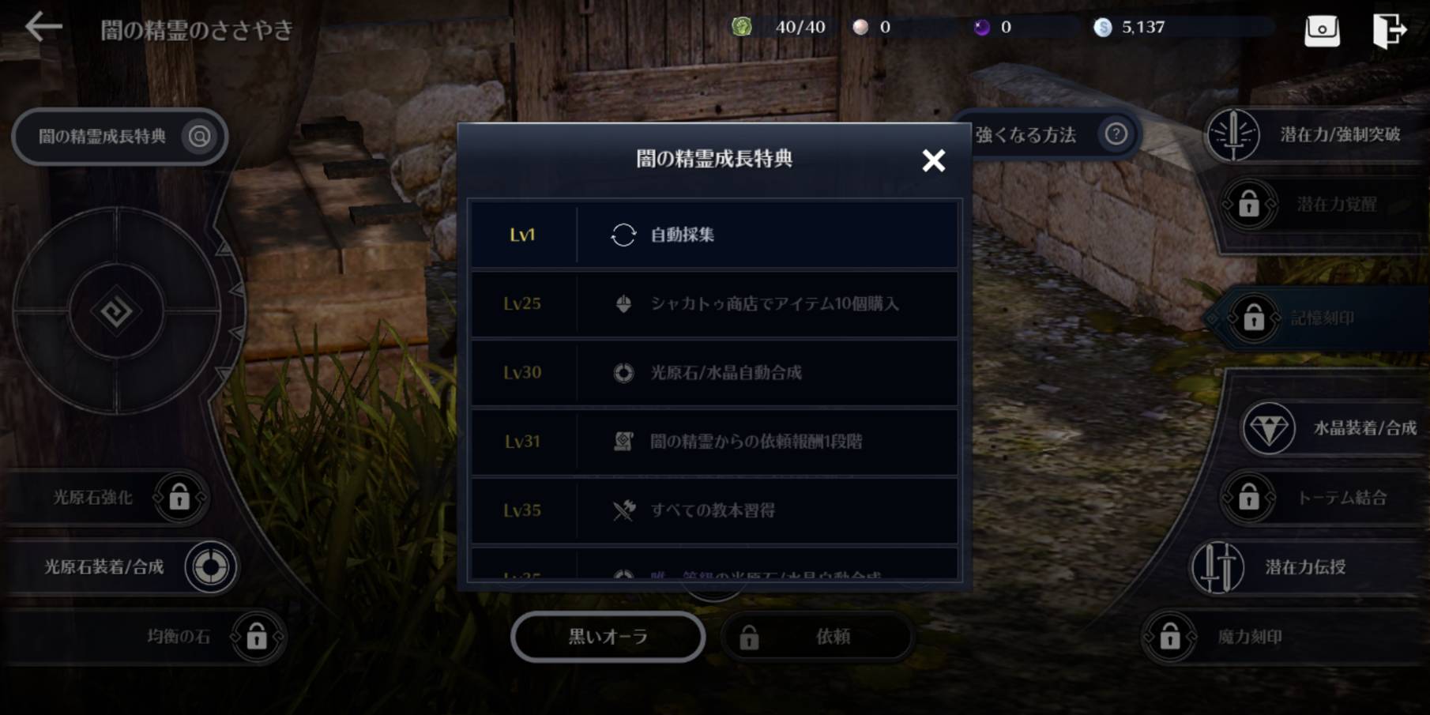
Task: Tap the locked 依頼 button
Action: click(x=818, y=637)
